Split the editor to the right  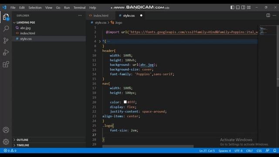(268, 15)
